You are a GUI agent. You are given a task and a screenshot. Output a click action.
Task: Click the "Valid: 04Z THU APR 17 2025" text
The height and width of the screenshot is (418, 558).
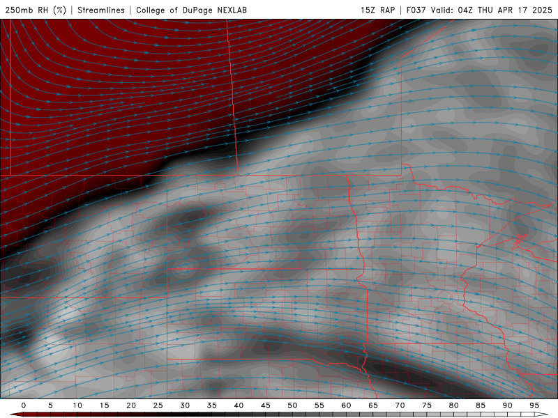(492, 10)
